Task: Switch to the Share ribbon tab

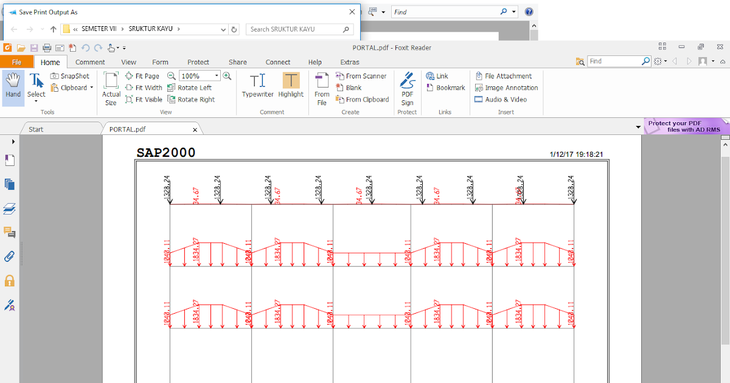Action: point(238,62)
